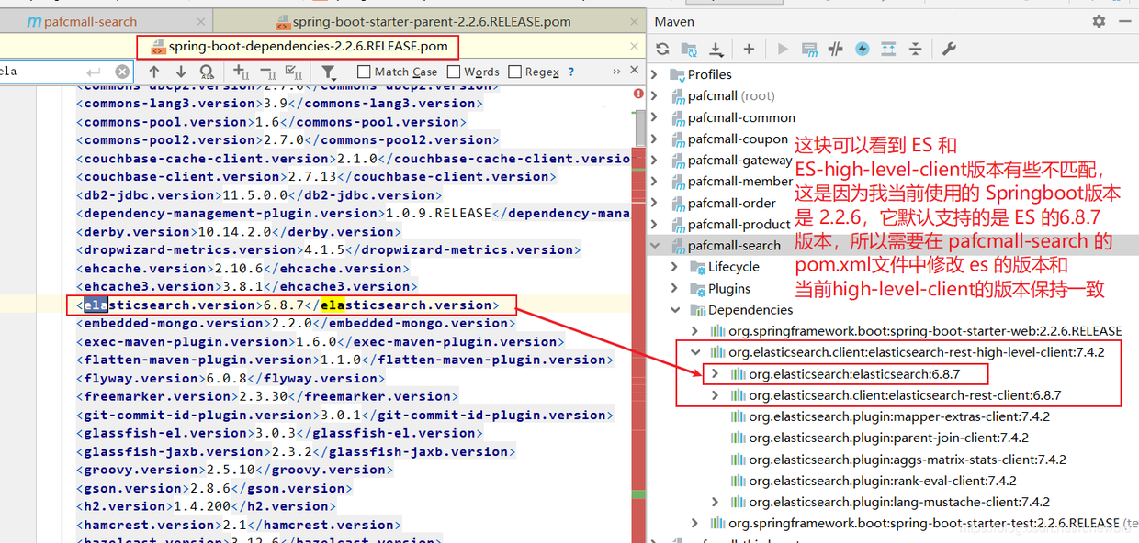Select elasticsearch-rest-client:6.8.7 dependency

(905, 395)
